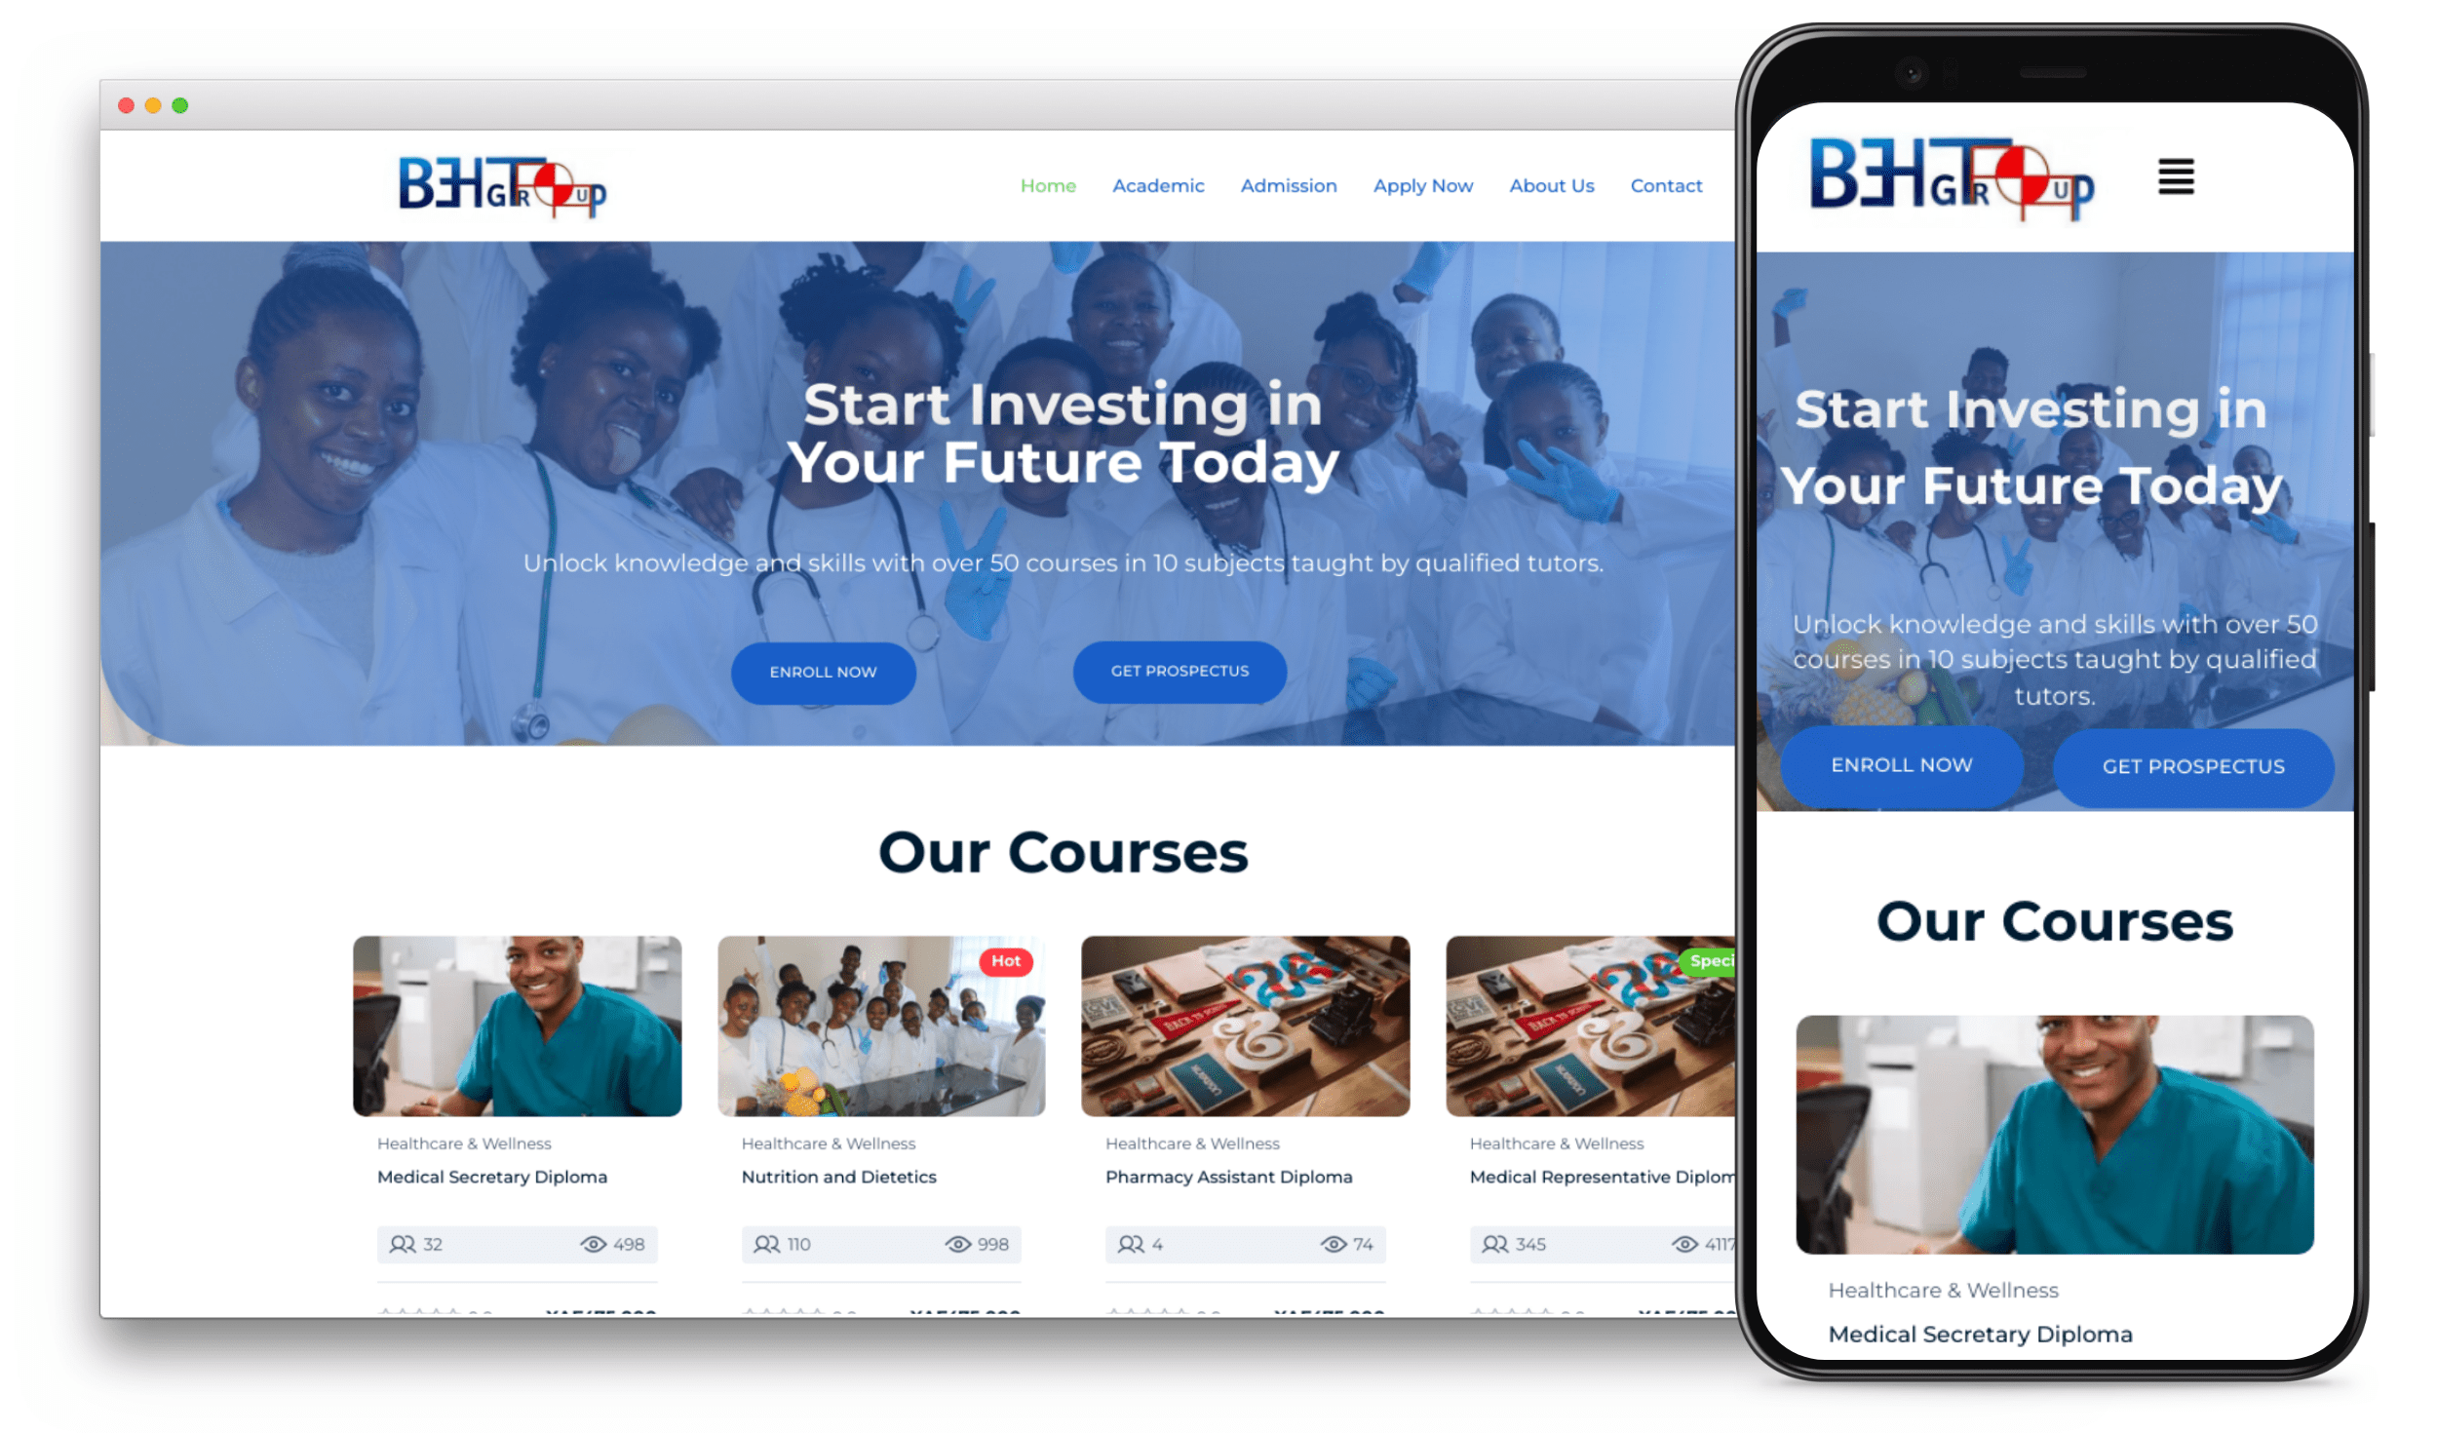Screen dimensions: 2437x1433
Task: Select the Home tab in navigation
Action: 1047,182
